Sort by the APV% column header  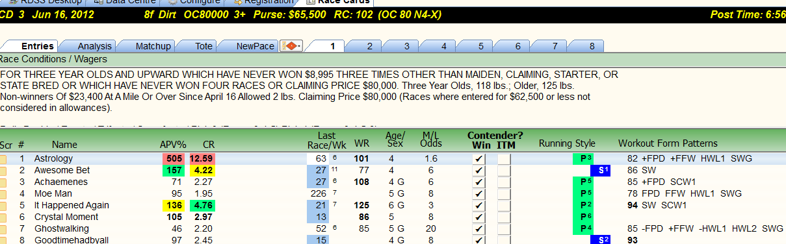click(x=173, y=144)
